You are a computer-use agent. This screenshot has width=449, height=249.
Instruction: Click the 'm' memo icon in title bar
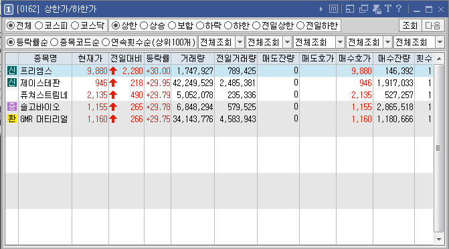click(x=333, y=9)
